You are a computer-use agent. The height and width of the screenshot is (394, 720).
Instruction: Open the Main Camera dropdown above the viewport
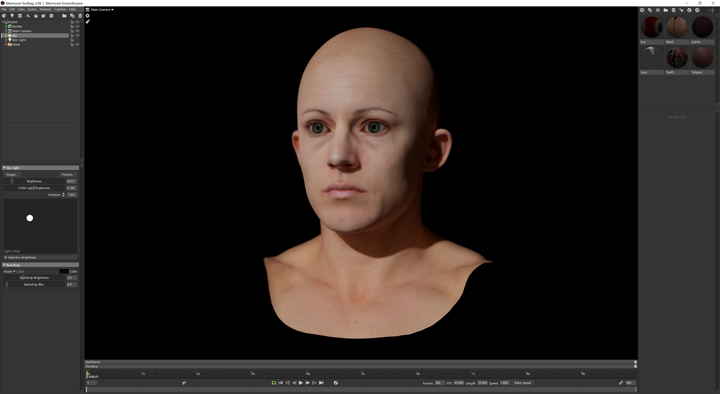click(x=99, y=10)
